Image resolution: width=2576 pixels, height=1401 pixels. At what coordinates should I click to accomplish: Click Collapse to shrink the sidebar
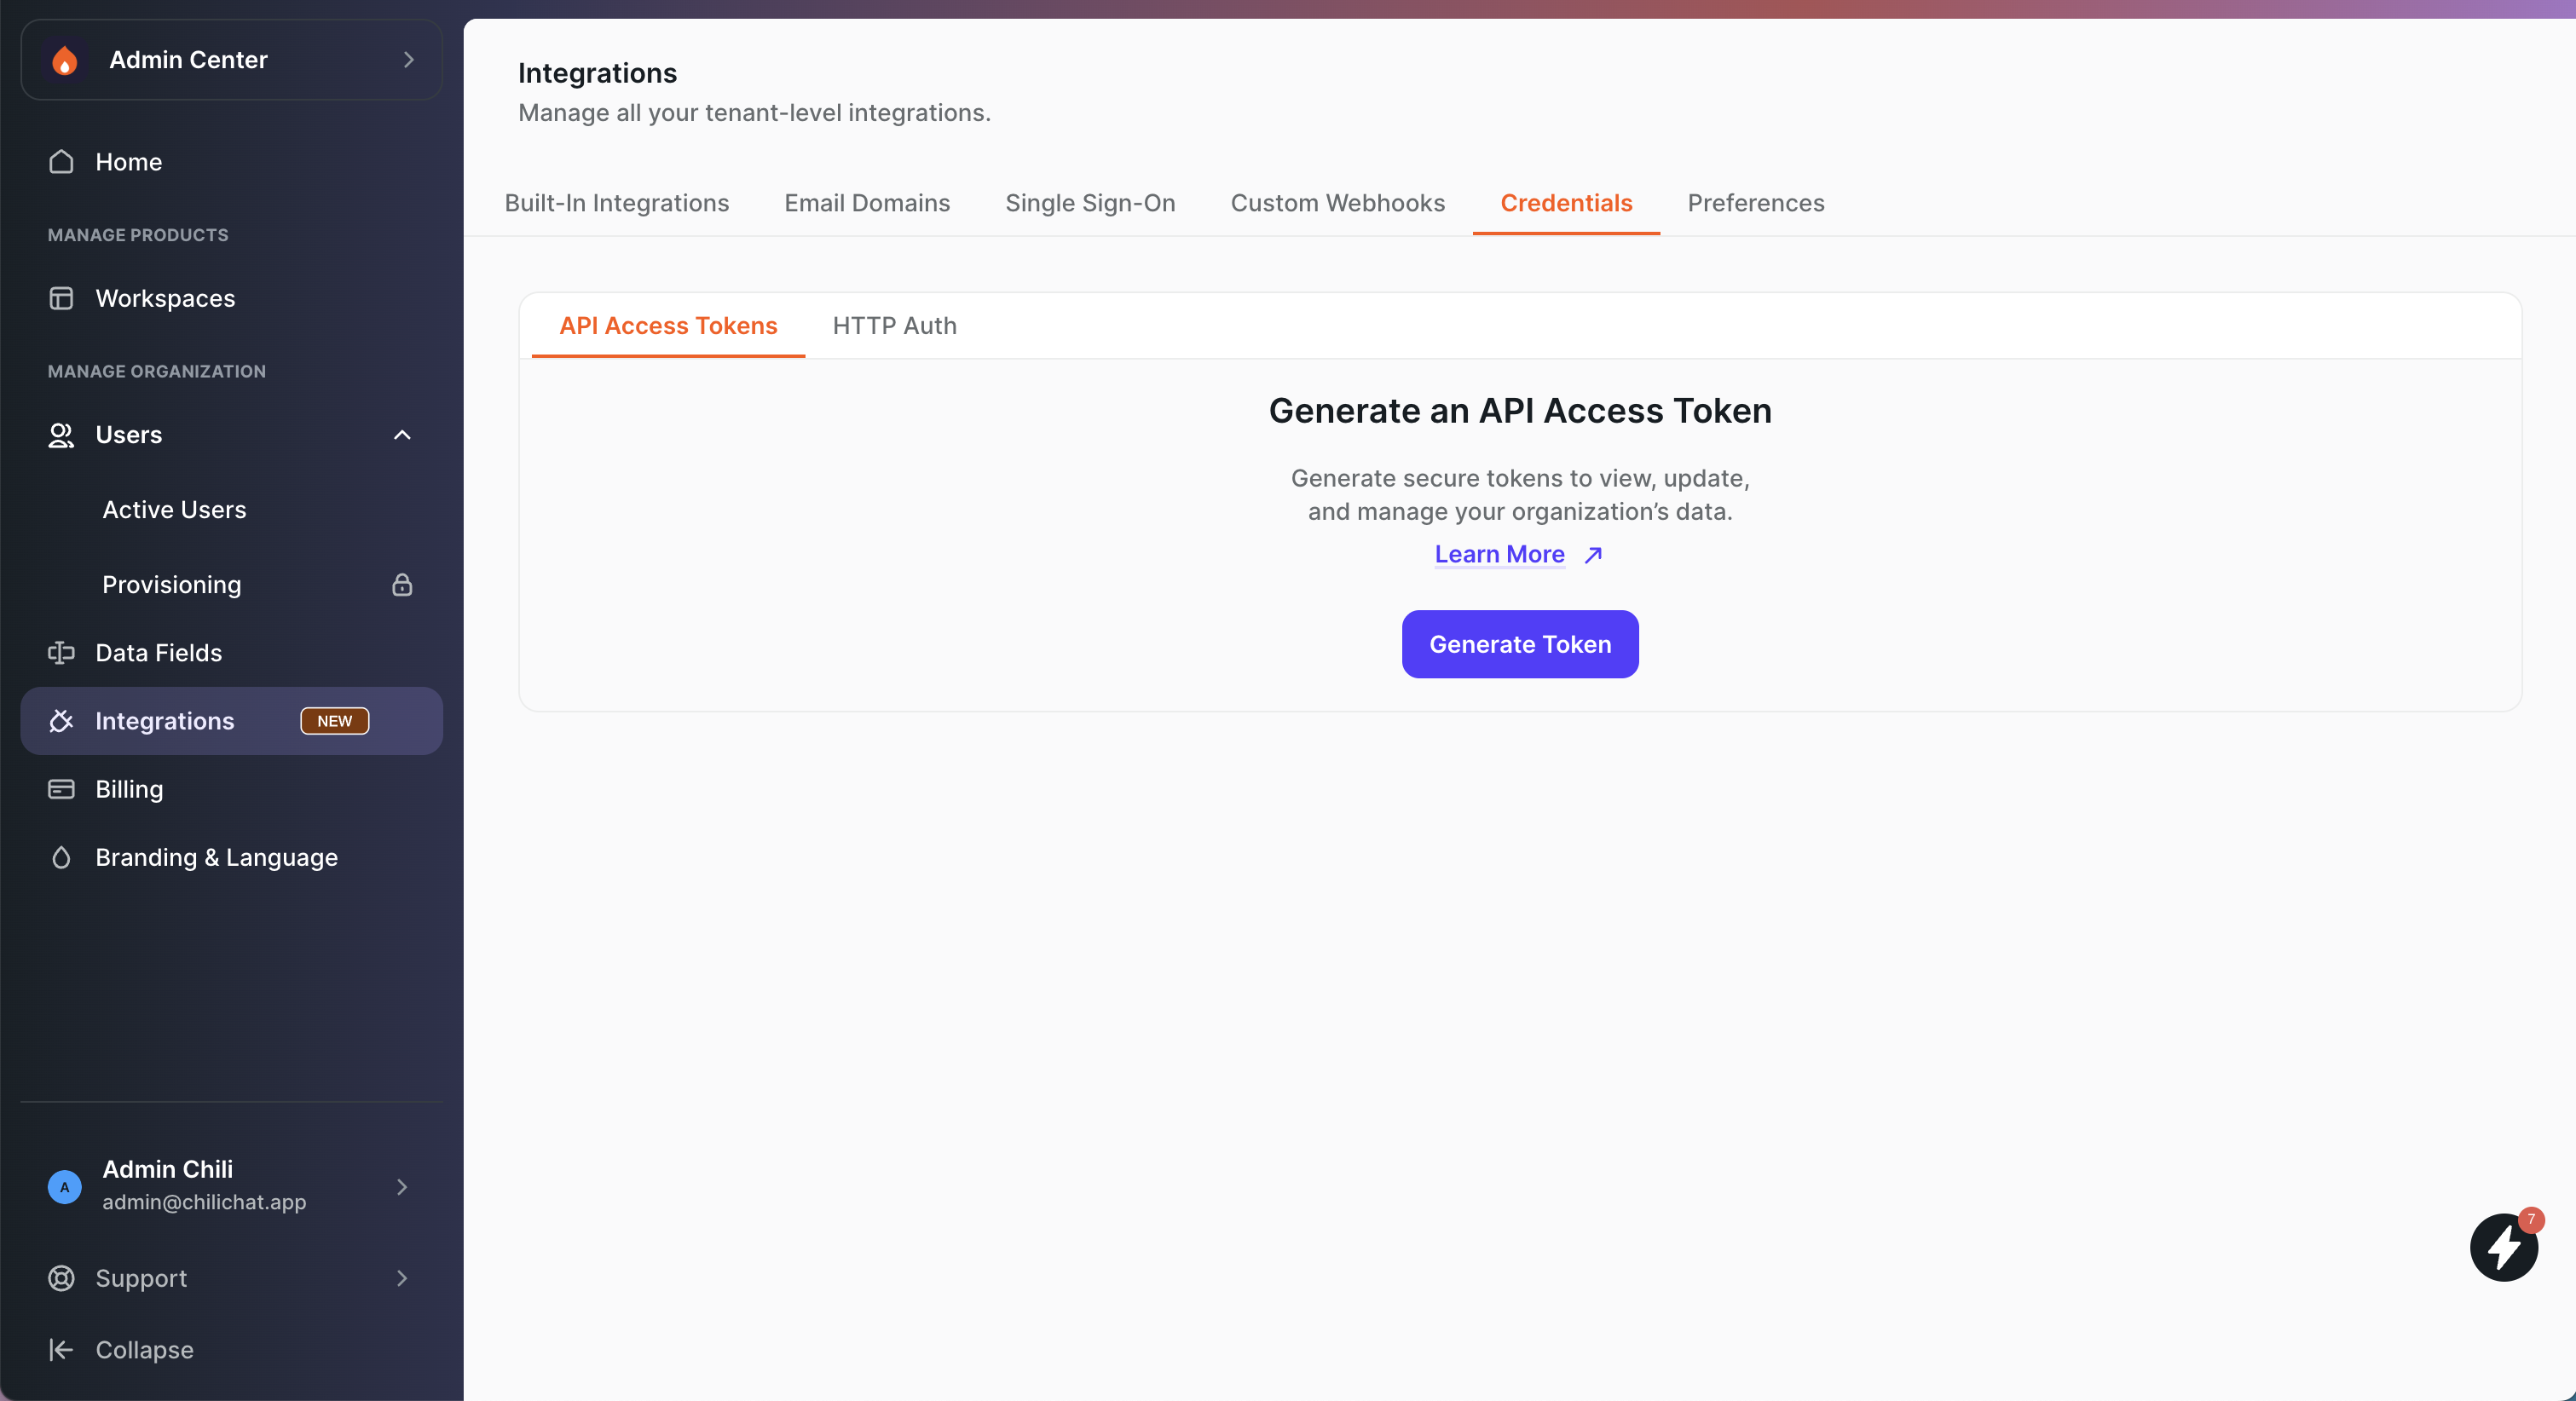[x=145, y=1350]
